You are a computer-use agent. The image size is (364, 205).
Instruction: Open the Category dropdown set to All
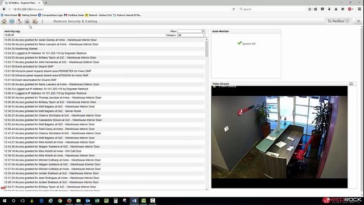coord(191,35)
